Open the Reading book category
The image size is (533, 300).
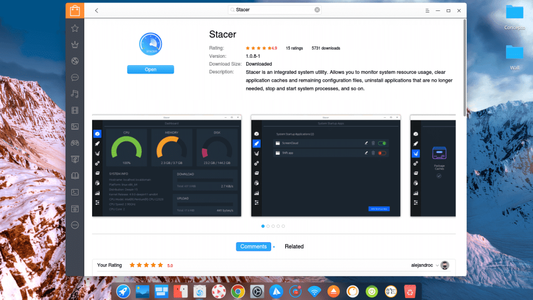coord(75,176)
